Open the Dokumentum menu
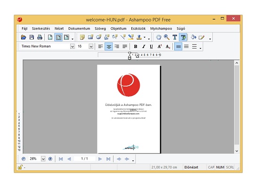The image size is (259, 192). pyautogui.click(x=79, y=29)
